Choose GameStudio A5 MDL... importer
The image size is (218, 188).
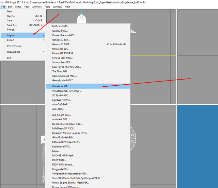click(x=88, y=76)
